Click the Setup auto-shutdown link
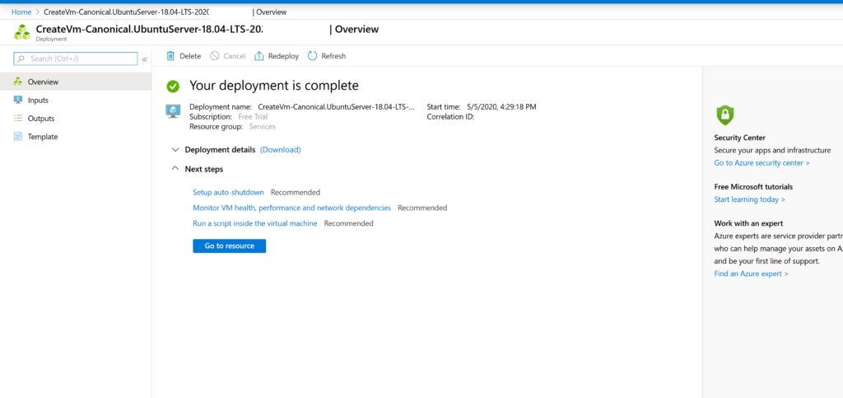The height and width of the screenshot is (398, 843). [x=228, y=192]
